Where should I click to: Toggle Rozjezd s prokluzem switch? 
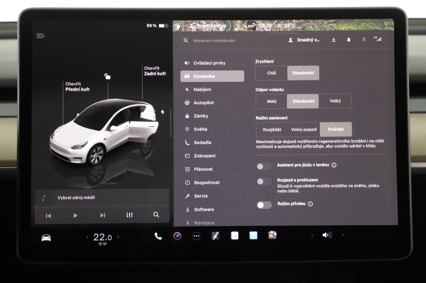click(x=264, y=181)
